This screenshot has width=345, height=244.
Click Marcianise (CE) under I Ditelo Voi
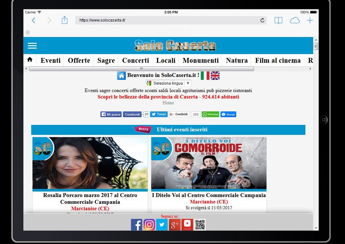(209, 202)
